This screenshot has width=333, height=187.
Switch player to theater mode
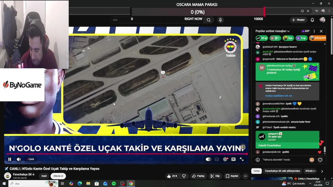click(x=234, y=159)
